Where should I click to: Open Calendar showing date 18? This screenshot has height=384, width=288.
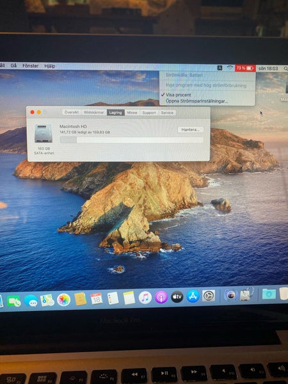tap(97, 299)
